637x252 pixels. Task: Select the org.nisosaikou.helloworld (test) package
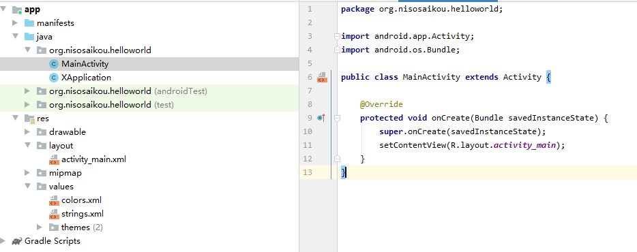pyautogui.click(x=111, y=105)
